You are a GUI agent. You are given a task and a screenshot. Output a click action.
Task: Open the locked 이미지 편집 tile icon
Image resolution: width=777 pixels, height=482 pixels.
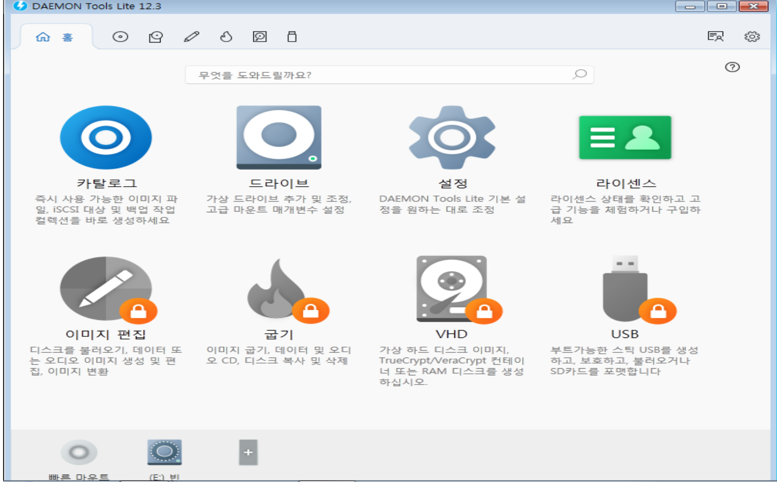108,290
